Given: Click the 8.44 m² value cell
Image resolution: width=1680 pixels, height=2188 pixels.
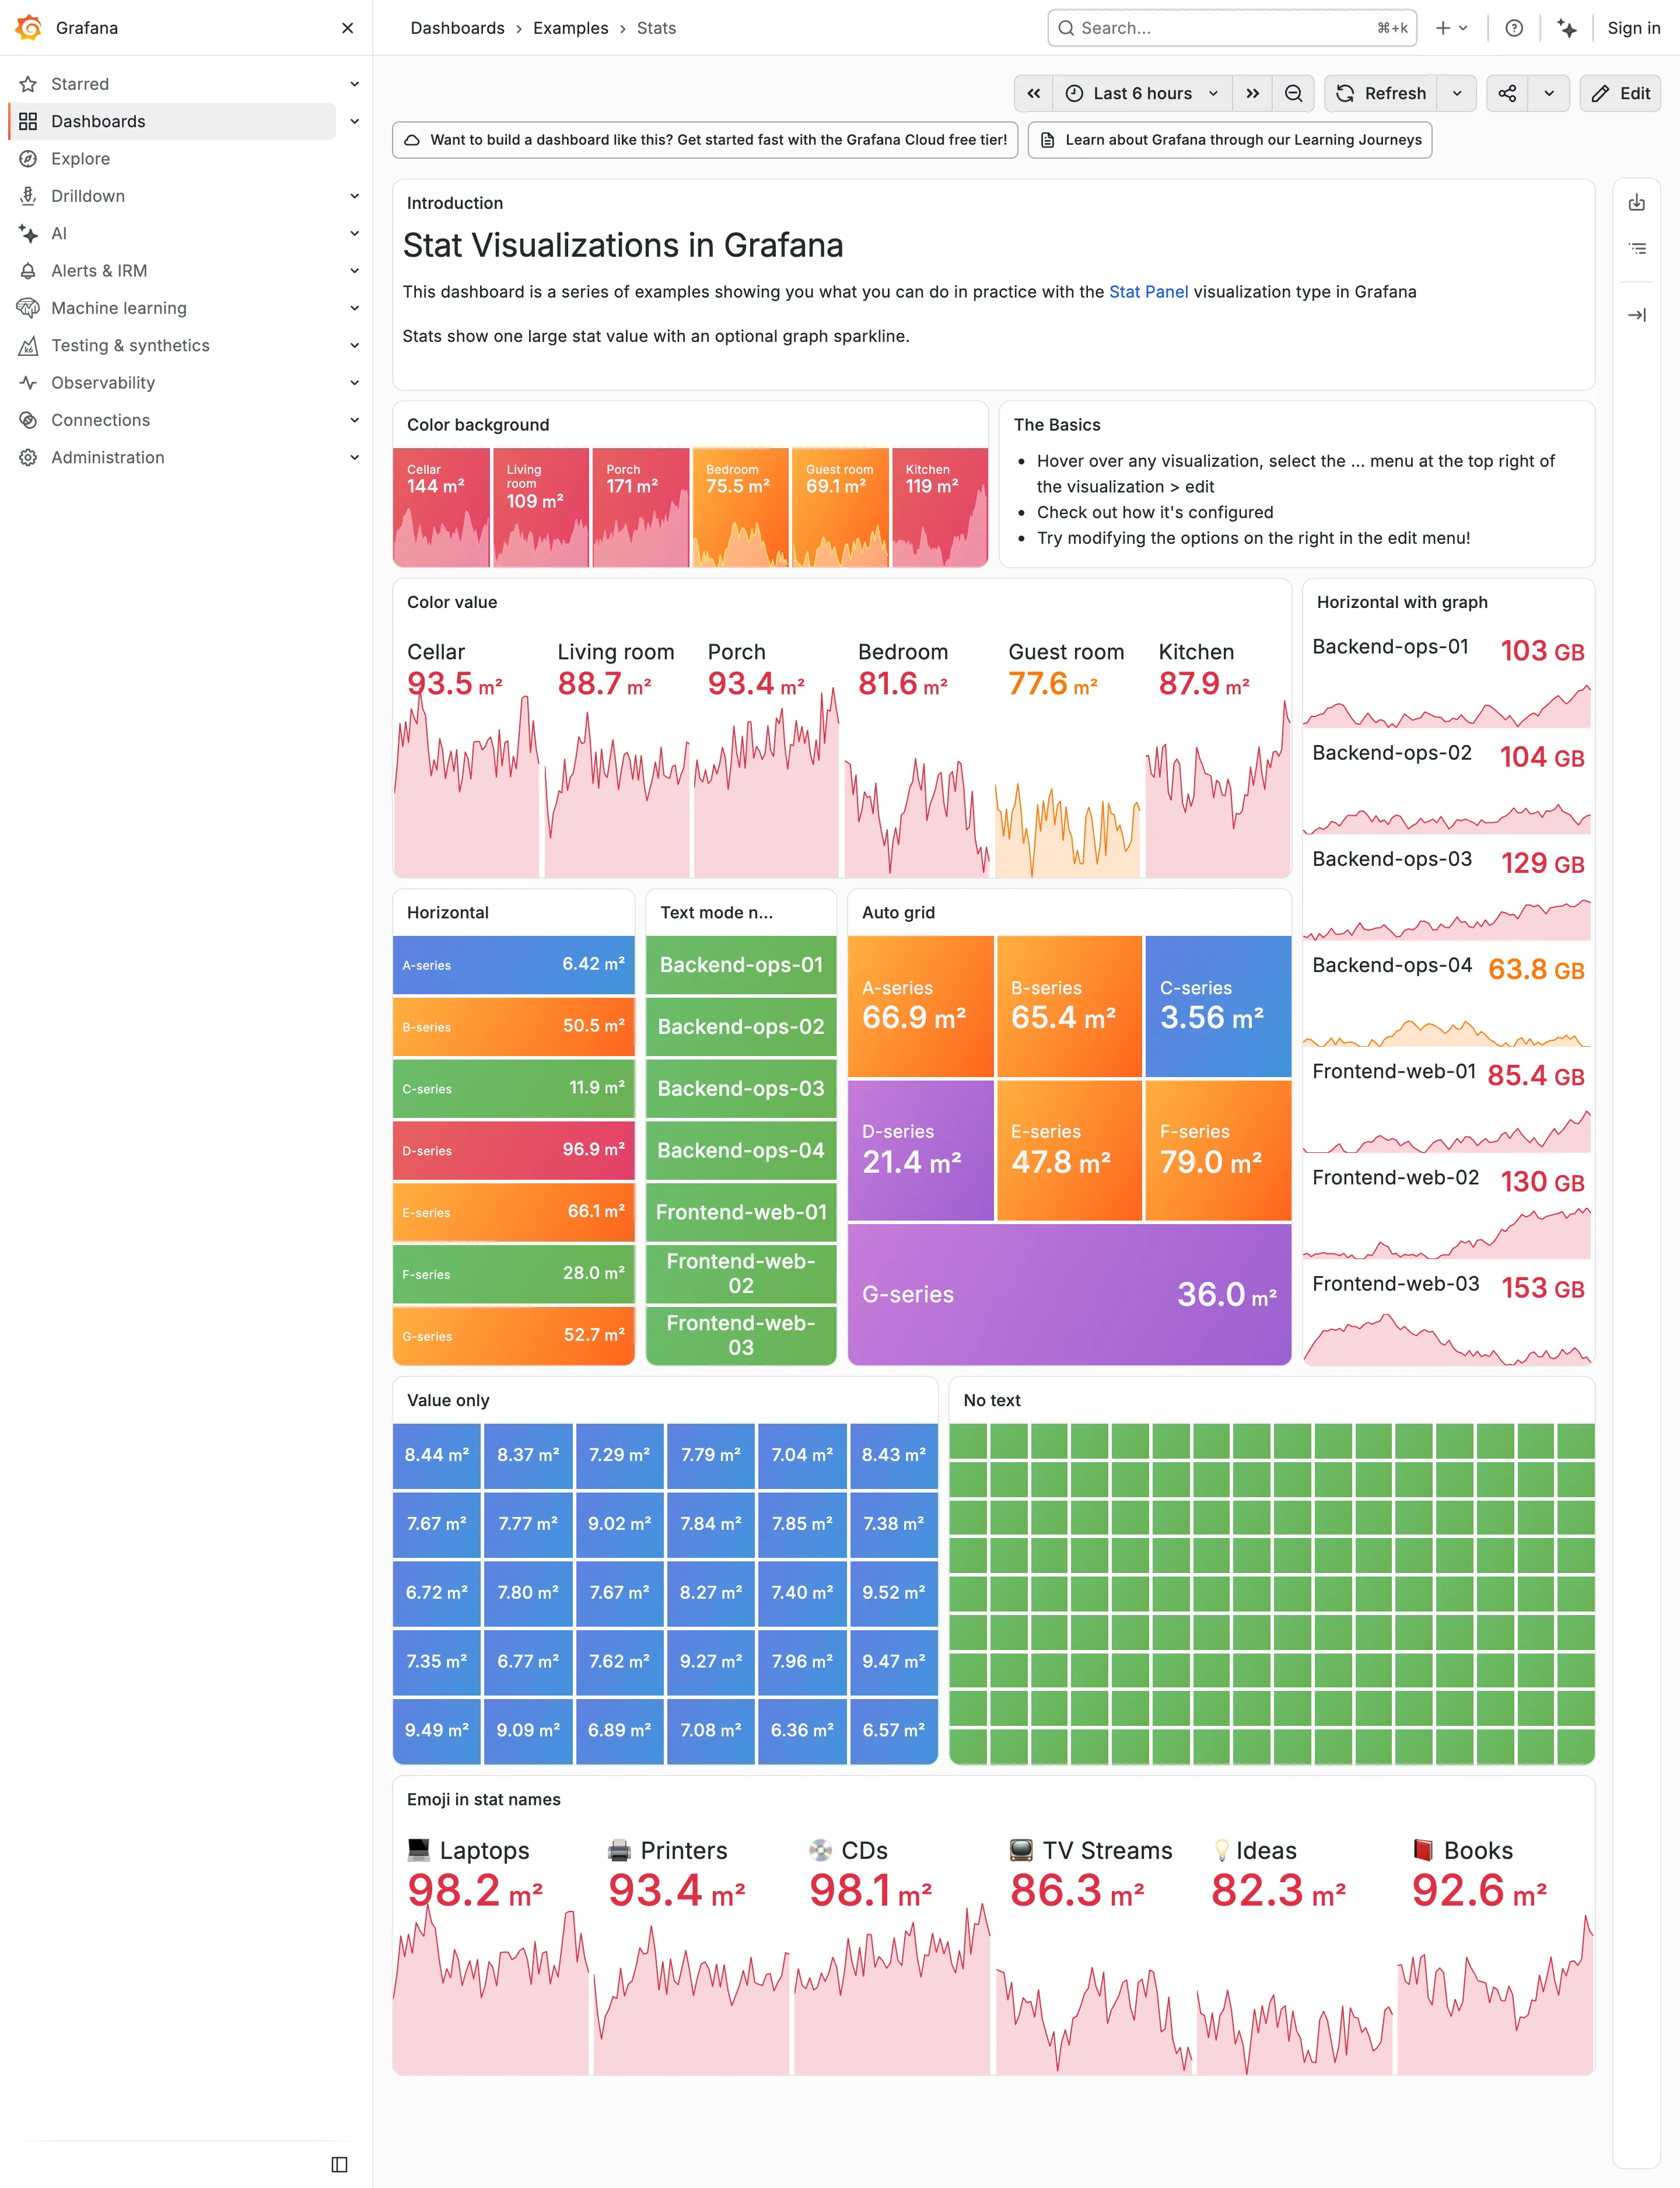Looking at the screenshot, I should pyautogui.click(x=437, y=1455).
